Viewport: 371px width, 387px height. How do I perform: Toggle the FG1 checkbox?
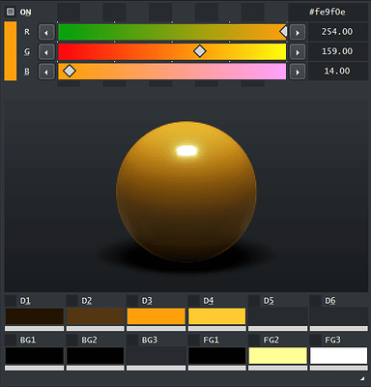pyautogui.click(x=193, y=340)
